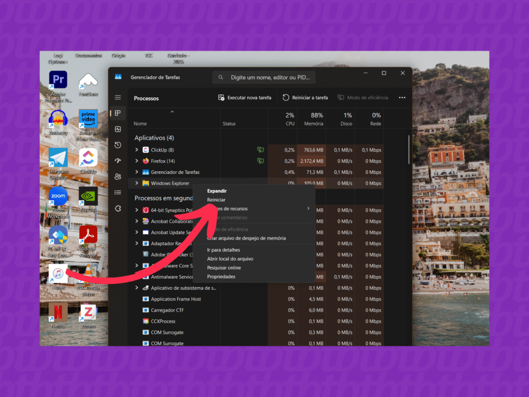This screenshot has height=397, width=529.
Task: Select VLC media player desktop icon
Action: click(x=88, y=280)
